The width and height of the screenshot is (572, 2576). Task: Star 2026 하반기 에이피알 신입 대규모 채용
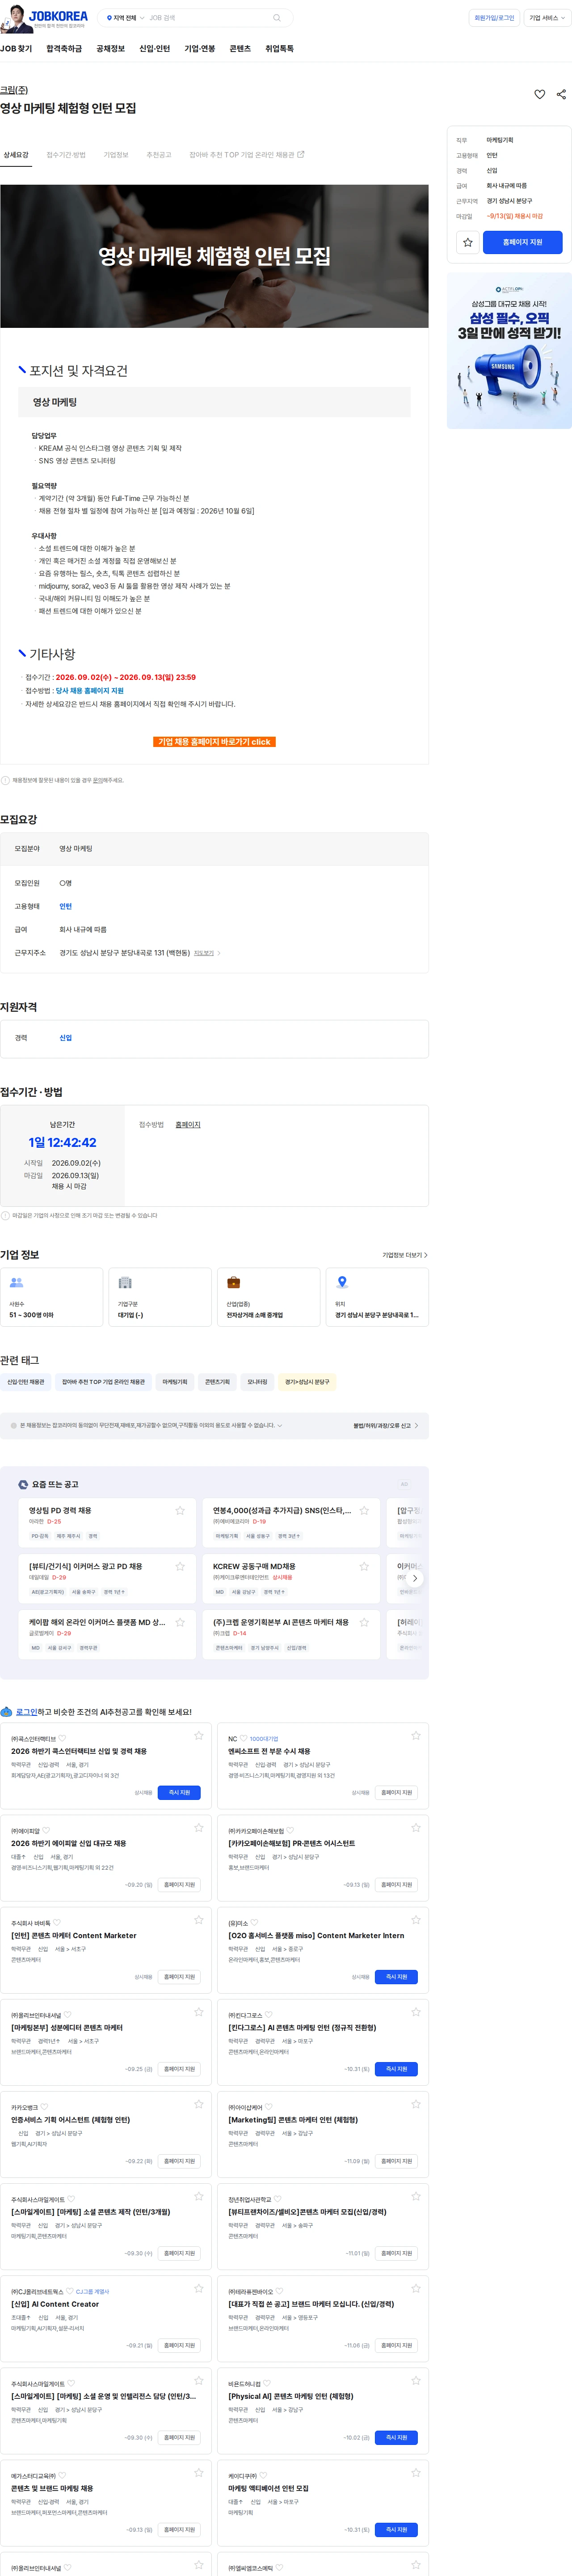[199, 1827]
